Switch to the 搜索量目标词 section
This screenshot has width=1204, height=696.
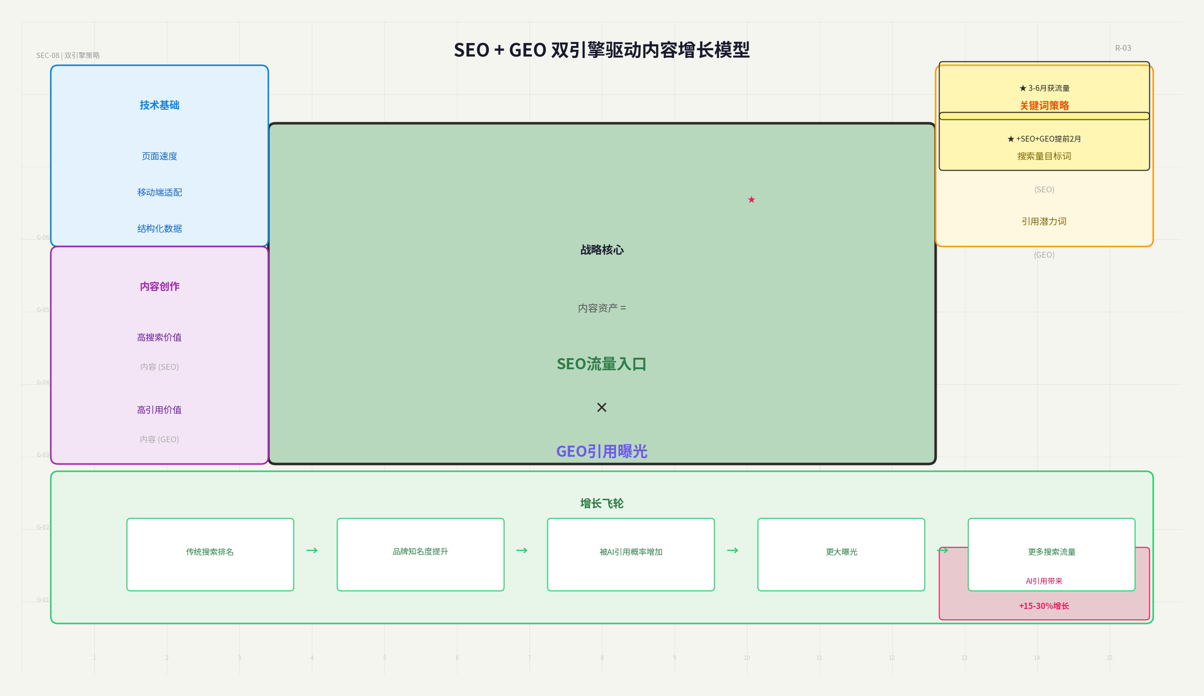[1044, 156]
